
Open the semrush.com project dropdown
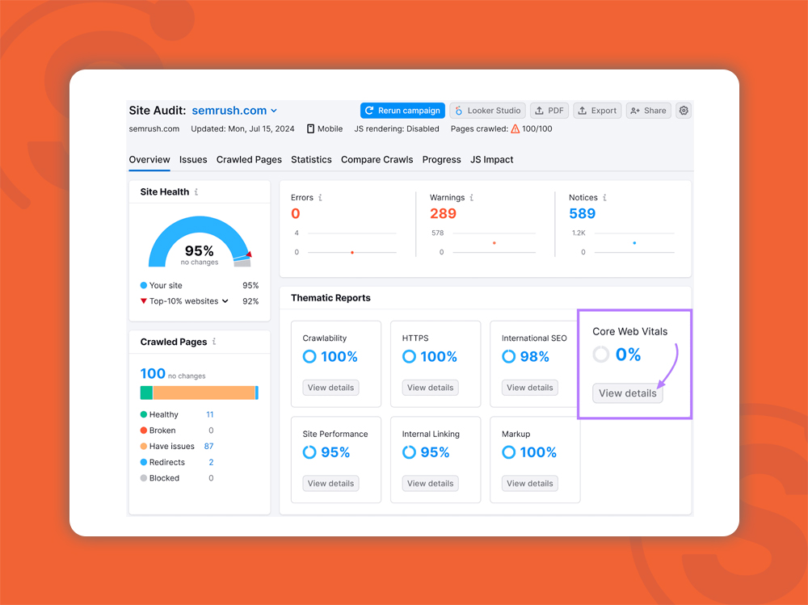pos(234,111)
